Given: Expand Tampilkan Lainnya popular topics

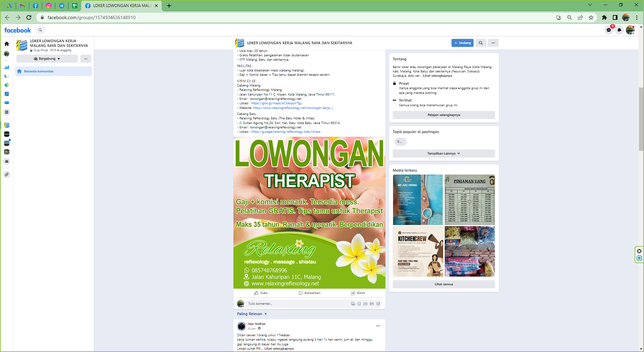Looking at the screenshot, I should (x=444, y=154).
